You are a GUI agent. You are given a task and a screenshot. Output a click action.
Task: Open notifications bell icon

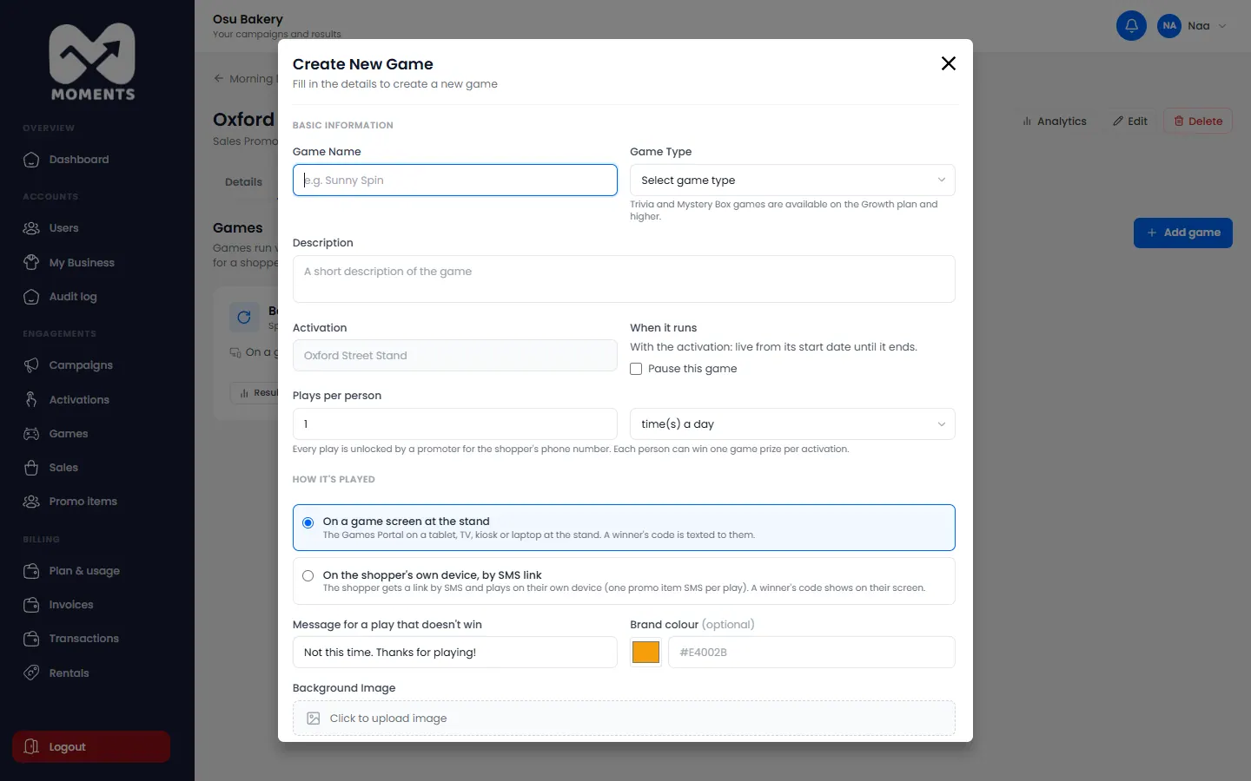click(1131, 26)
